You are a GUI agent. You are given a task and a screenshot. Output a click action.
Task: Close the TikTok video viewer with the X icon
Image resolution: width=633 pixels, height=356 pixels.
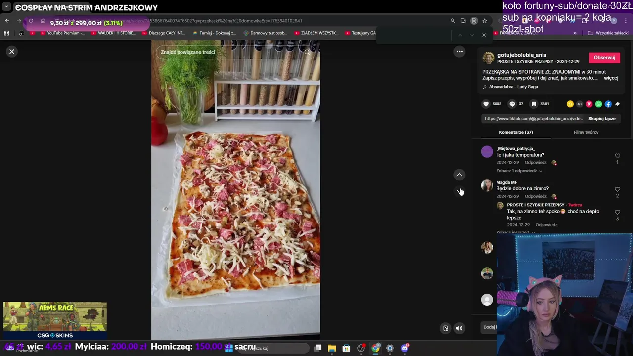[x=12, y=52]
